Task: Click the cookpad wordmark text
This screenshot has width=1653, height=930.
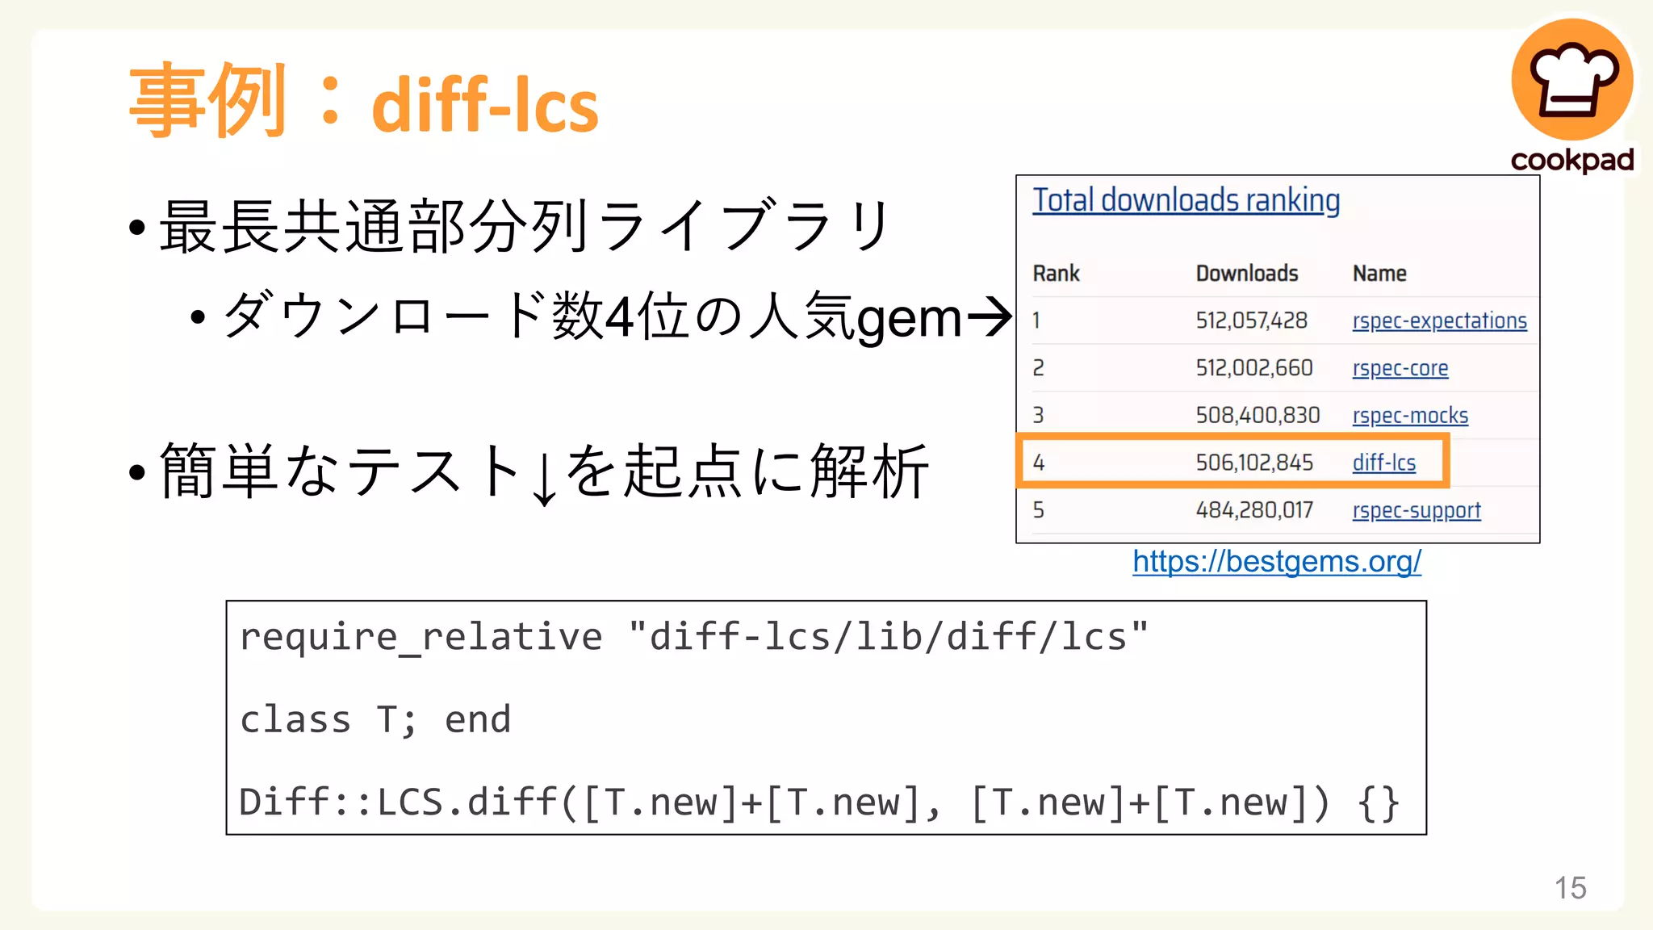Action: click(1571, 160)
